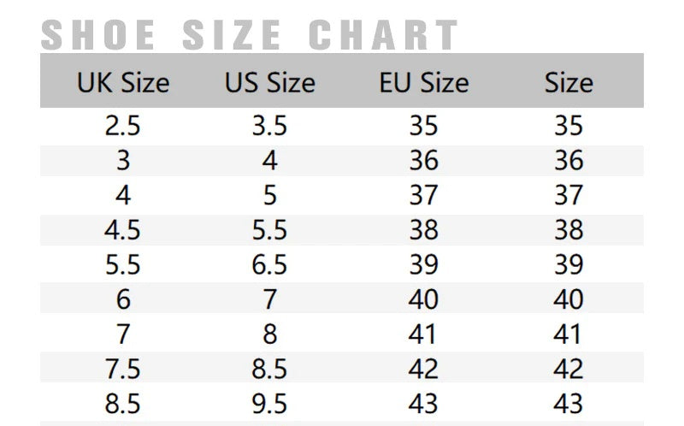Select the 2.5 cell under UK Size
684x426 pixels.
[x=123, y=127]
